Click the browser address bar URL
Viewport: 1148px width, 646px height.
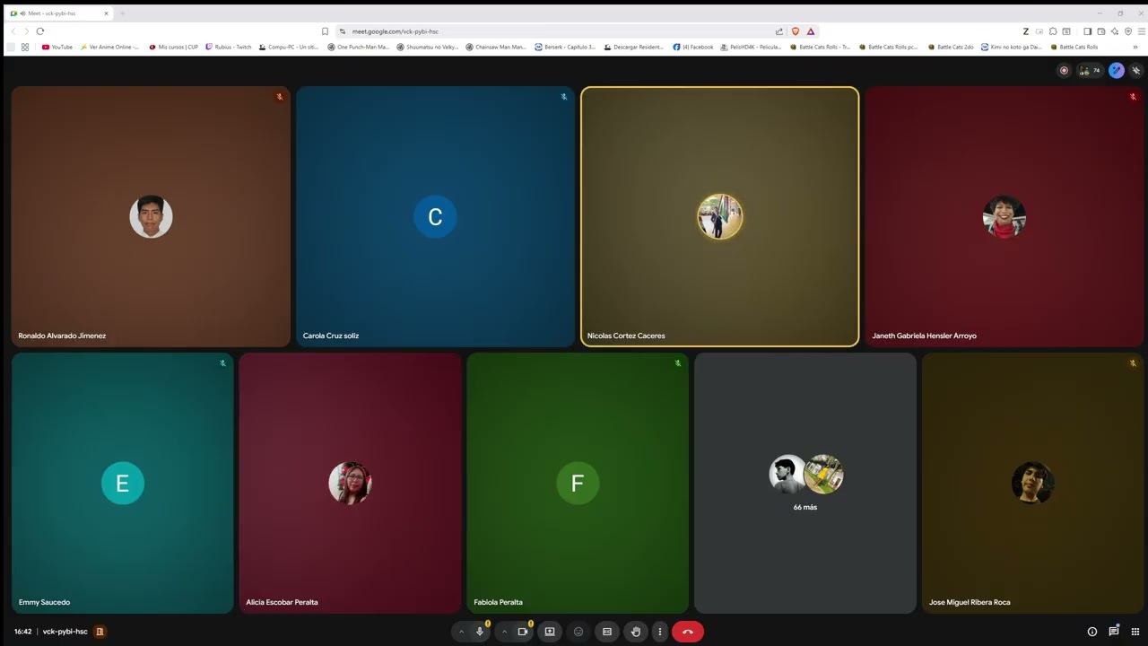tap(395, 31)
